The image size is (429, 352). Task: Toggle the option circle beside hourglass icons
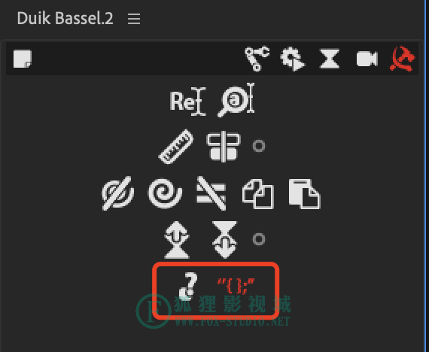point(259,239)
